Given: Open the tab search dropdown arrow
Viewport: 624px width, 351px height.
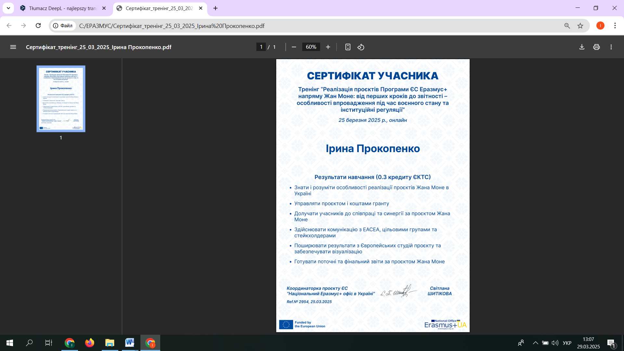Looking at the screenshot, I should [x=8, y=8].
